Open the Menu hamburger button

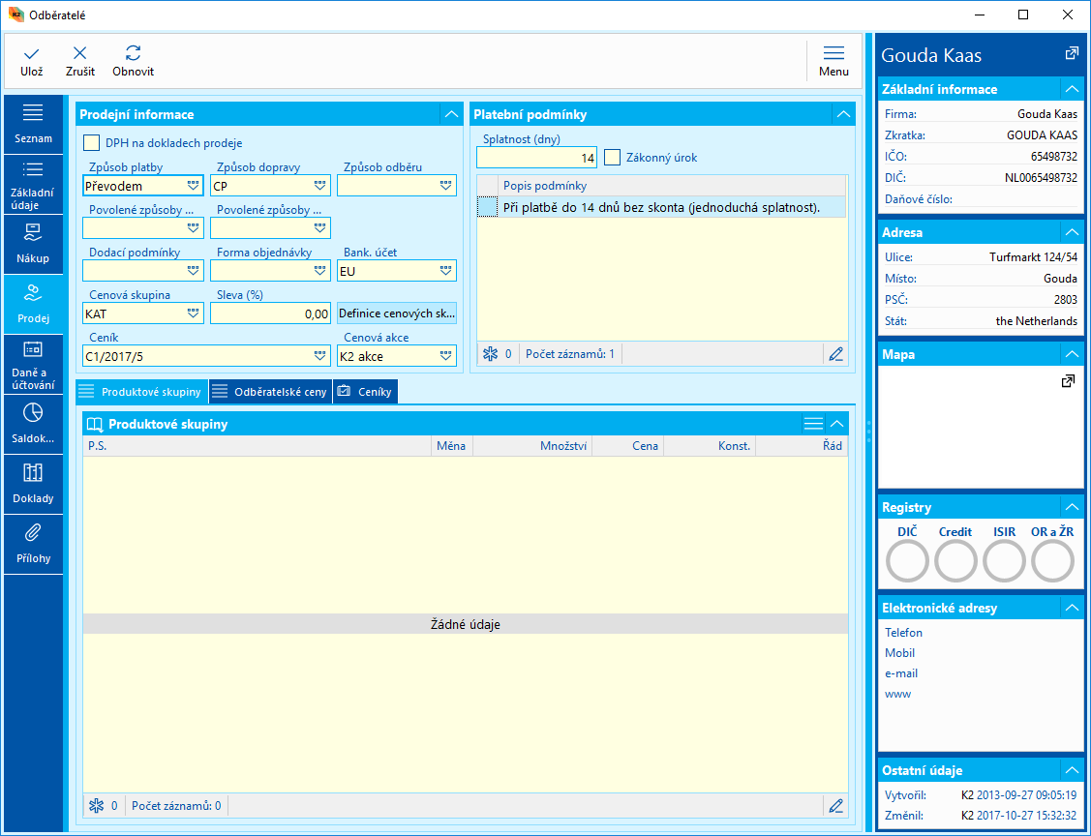(833, 61)
